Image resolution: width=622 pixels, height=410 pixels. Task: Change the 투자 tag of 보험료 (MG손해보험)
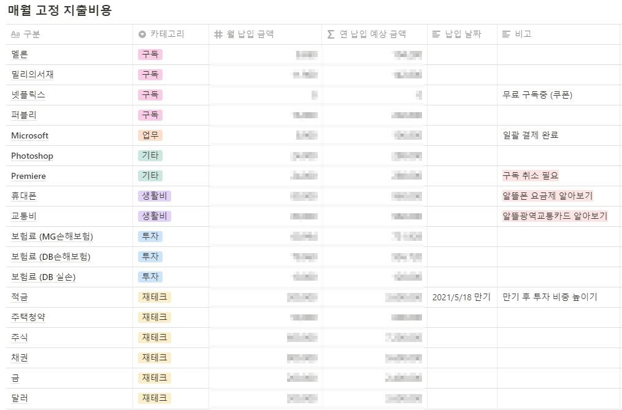coord(150,236)
